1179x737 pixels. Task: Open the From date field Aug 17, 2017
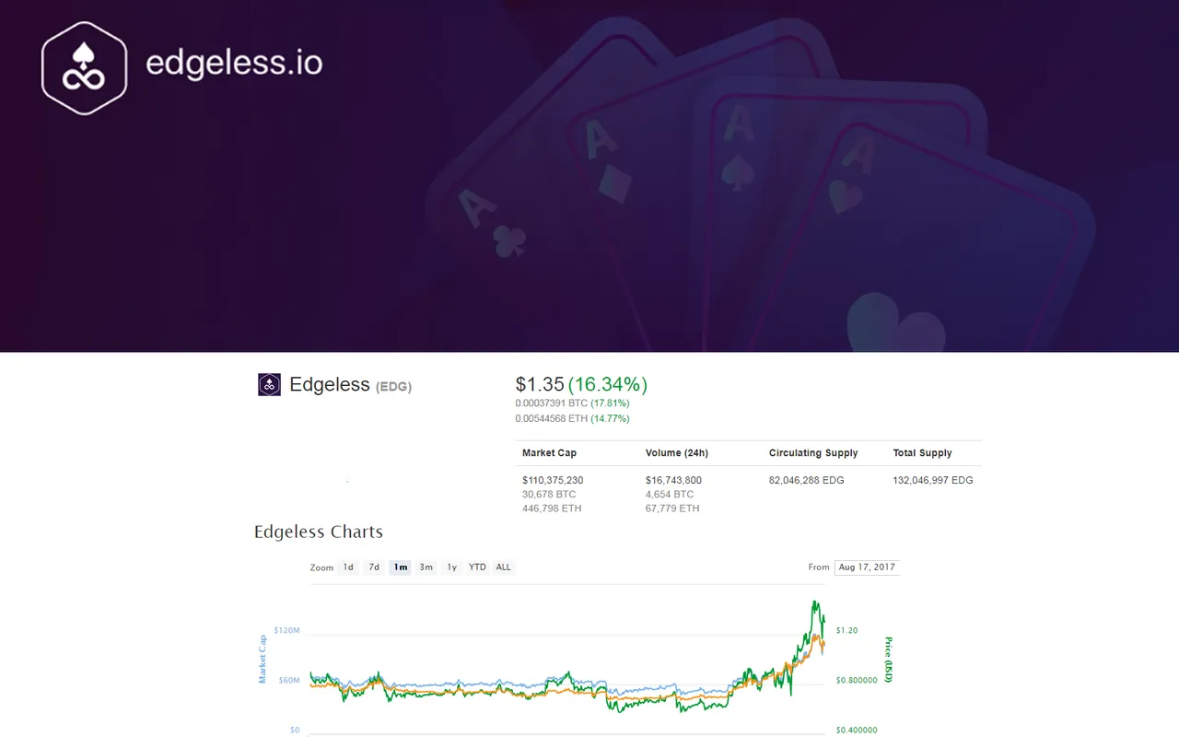[x=867, y=567]
